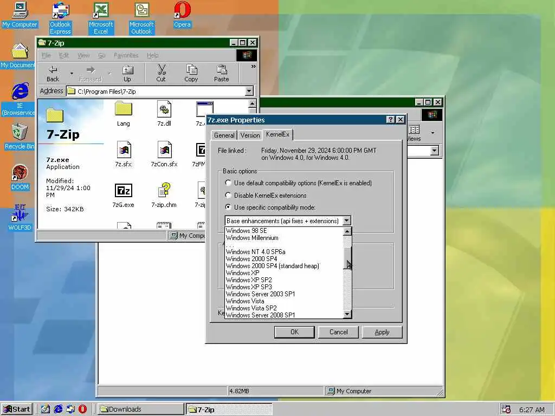The height and width of the screenshot is (416, 555).
Task: Launch DOOM desktop shortcut
Action: coord(20,177)
